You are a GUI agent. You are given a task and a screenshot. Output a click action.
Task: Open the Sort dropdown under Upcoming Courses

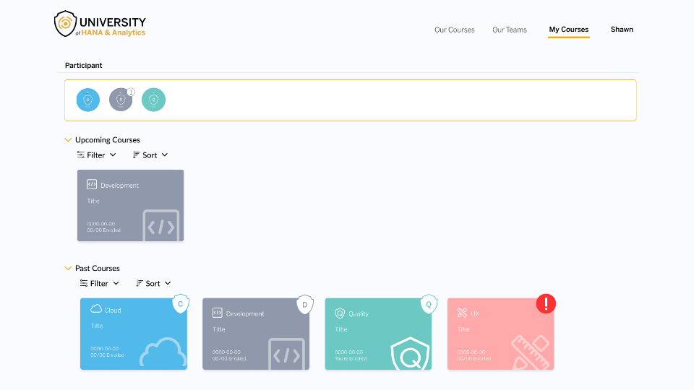(150, 155)
